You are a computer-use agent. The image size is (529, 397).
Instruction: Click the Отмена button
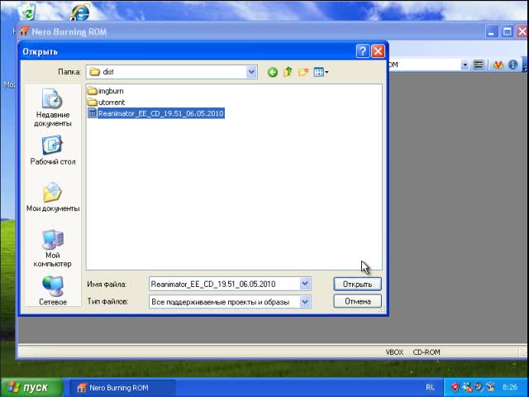(358, 301)
